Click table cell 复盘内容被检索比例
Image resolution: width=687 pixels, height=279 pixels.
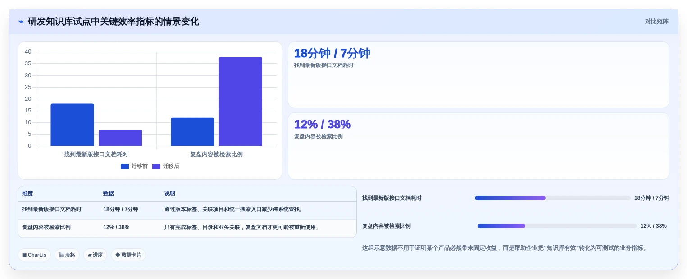(x=46, y=228)
